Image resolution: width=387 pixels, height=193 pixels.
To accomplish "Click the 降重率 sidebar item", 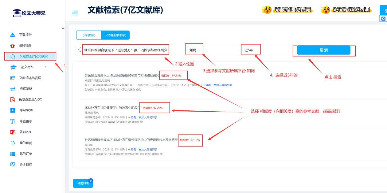I will [25, 121].
